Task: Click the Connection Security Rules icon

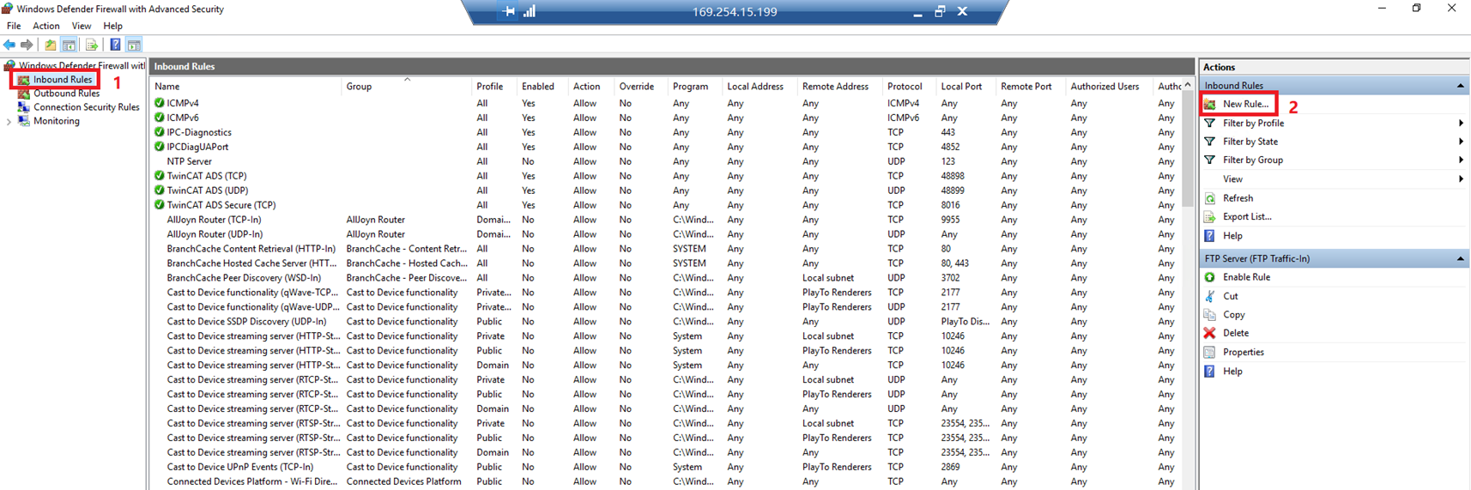Action: click(x=24, y=107)
